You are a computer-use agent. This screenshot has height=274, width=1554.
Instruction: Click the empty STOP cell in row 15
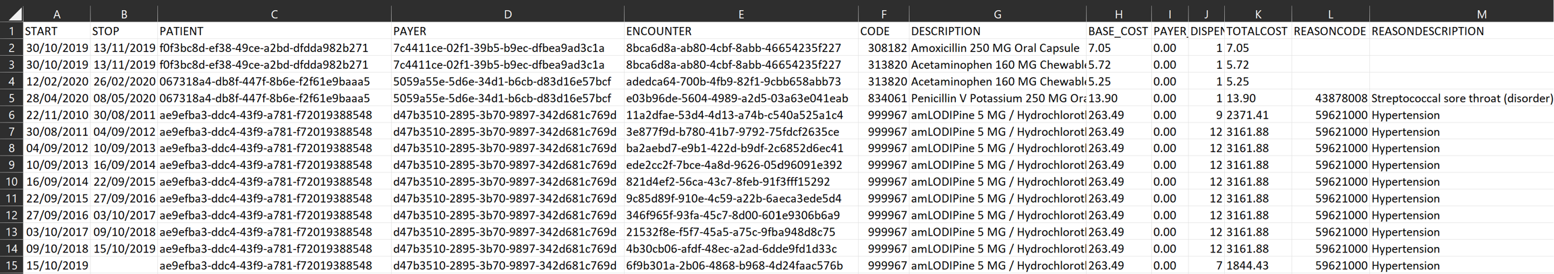pos(124,265)
